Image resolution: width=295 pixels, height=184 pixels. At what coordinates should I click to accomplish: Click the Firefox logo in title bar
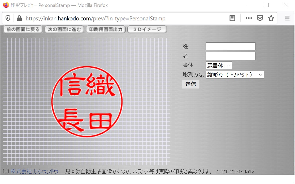click(x=6, y=5)
